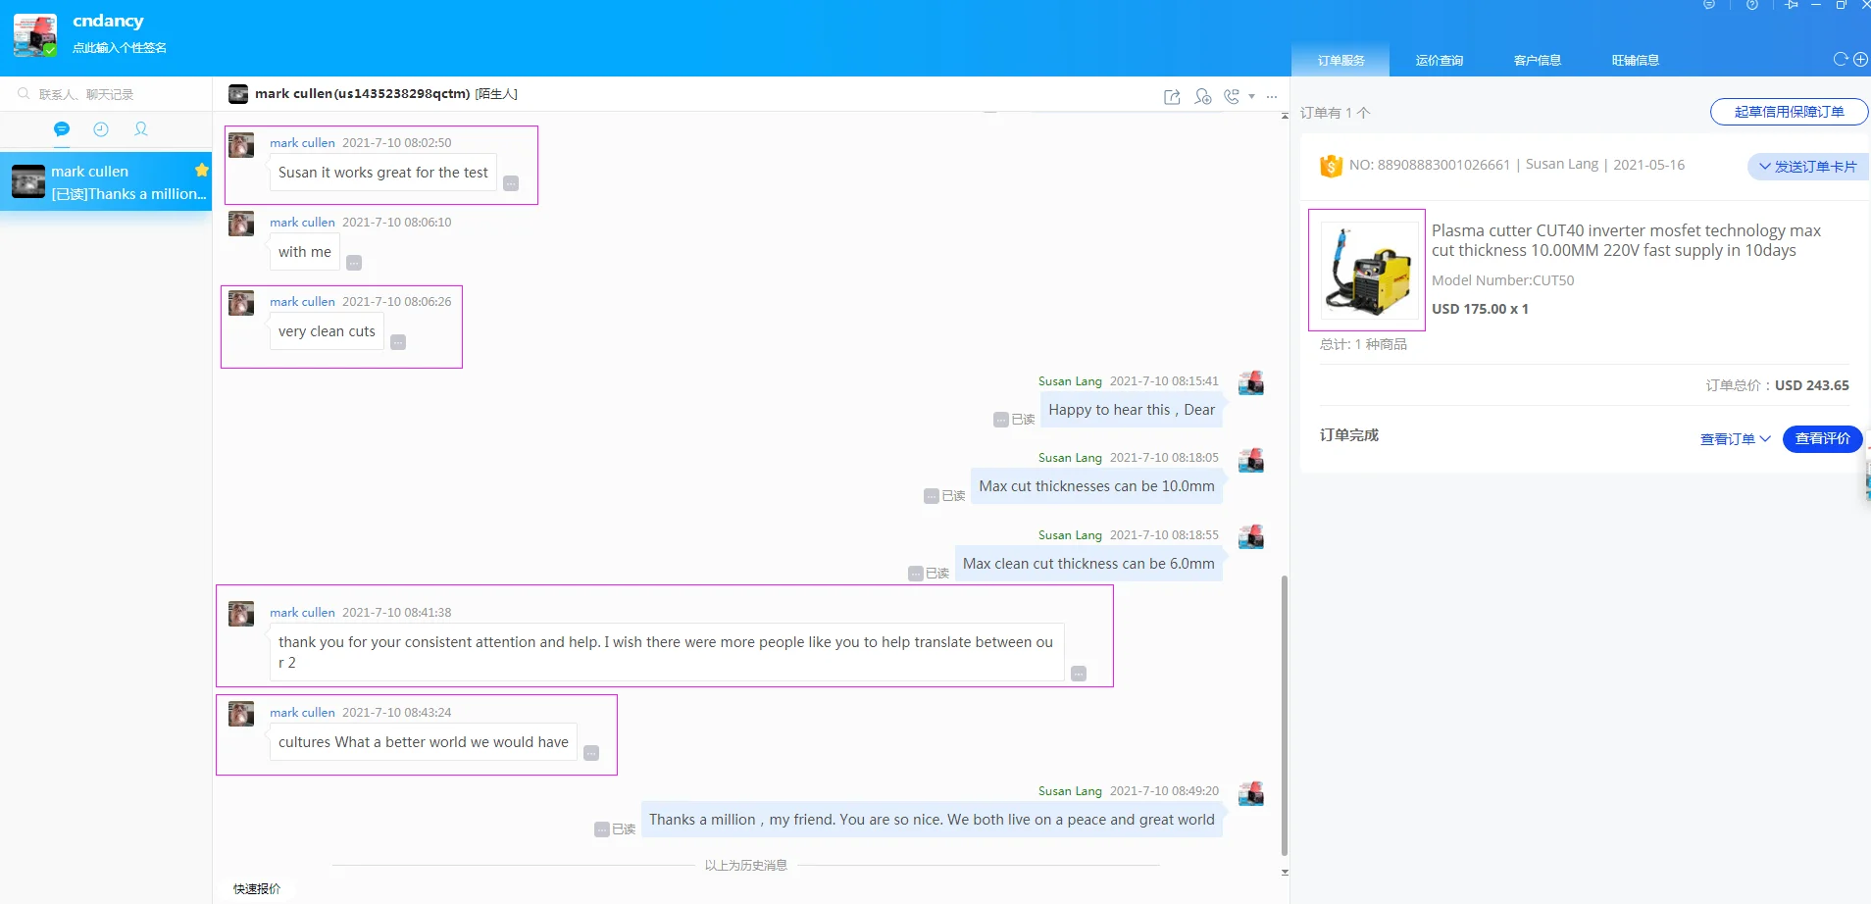This screenshot has width=1871, height=904.
Task: Click the translate icon beside 'cultures What a better world'
Action: [591, 753]
